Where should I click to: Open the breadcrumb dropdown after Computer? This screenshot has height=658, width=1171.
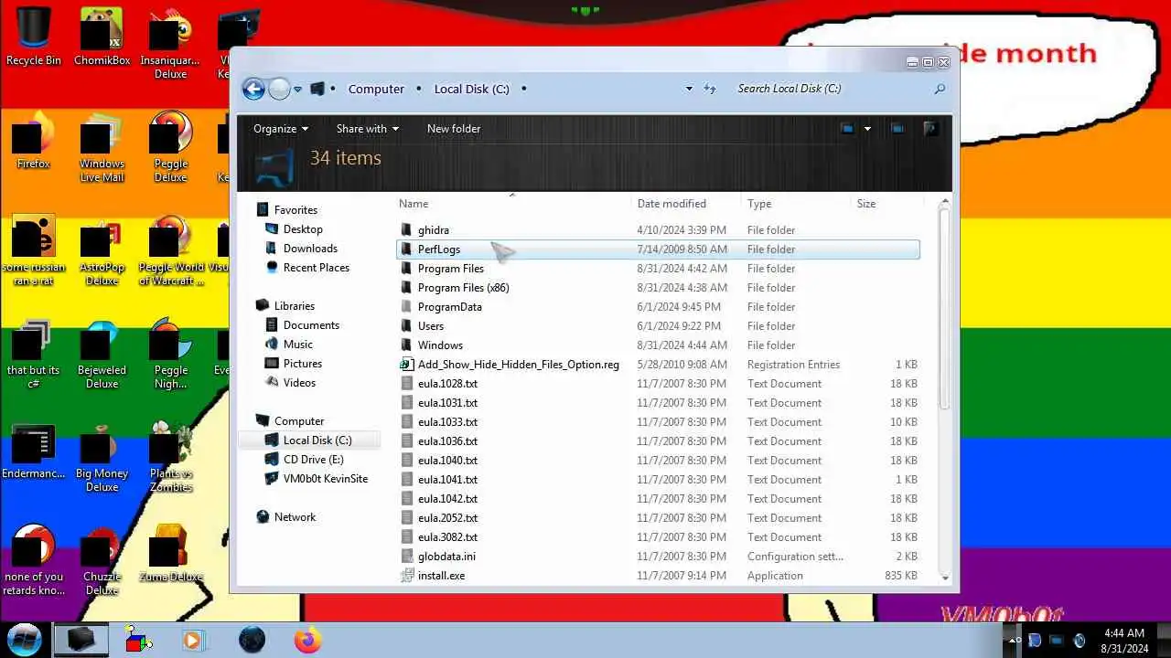pyautogui.click(x=419, y=89)
